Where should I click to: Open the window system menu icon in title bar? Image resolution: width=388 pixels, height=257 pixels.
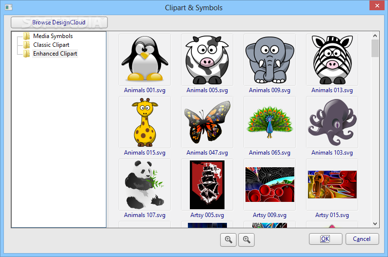(x=9, y=7)
